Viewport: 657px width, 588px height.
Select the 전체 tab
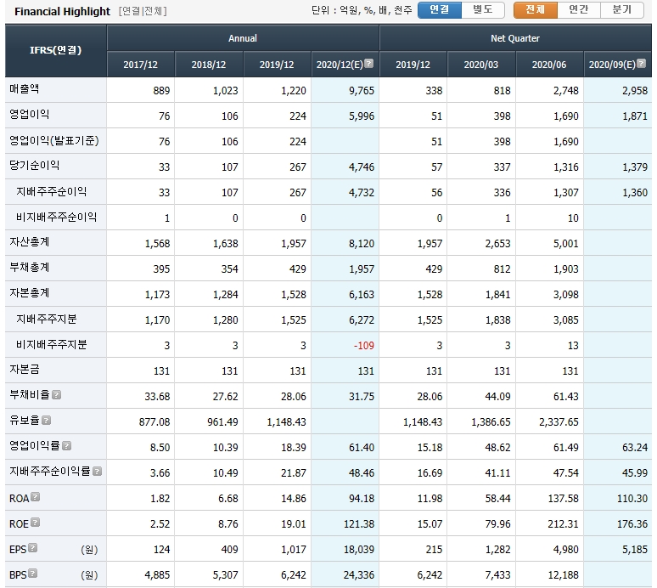click(536, 9)
